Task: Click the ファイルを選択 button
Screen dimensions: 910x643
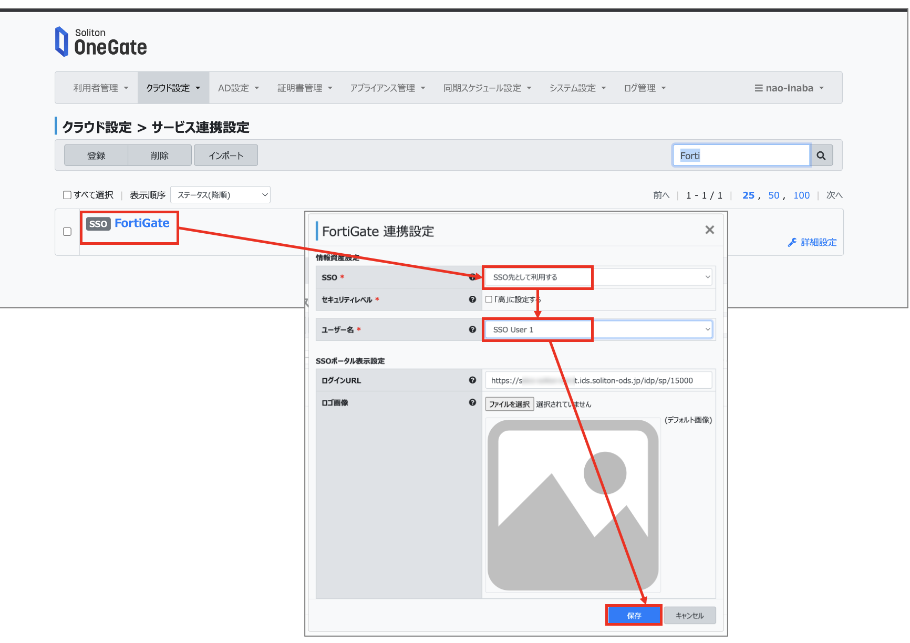Action: click(x=509, y=404)
